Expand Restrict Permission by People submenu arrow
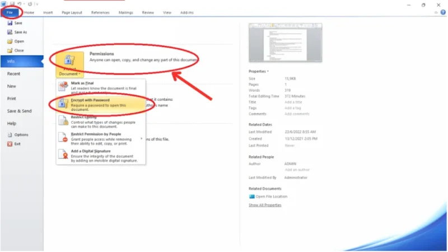This screenshot has height=252, width=448. click(141, 139)
